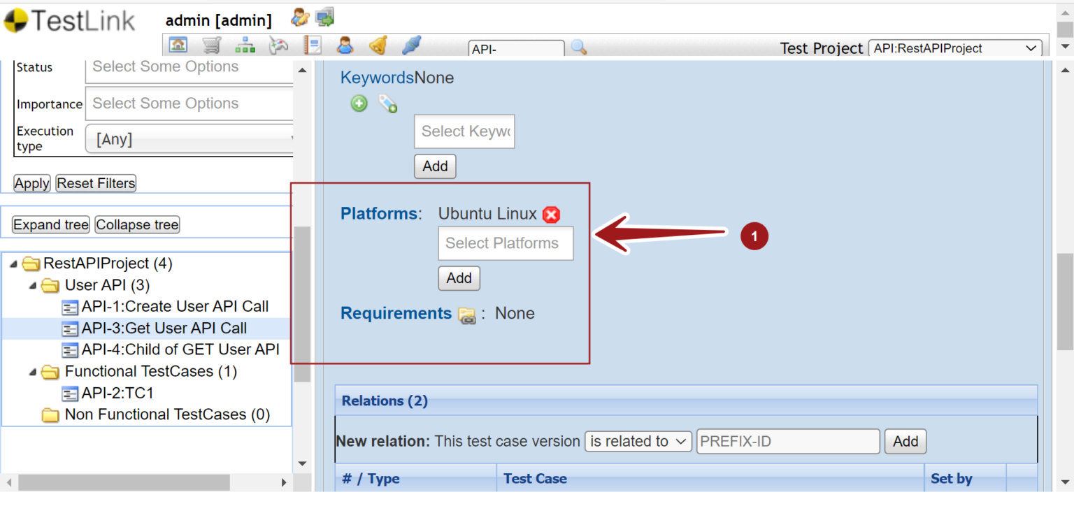Open User Management via the person icon
This screenshot has height=527, width=1074.
click(x=345, y=44)
